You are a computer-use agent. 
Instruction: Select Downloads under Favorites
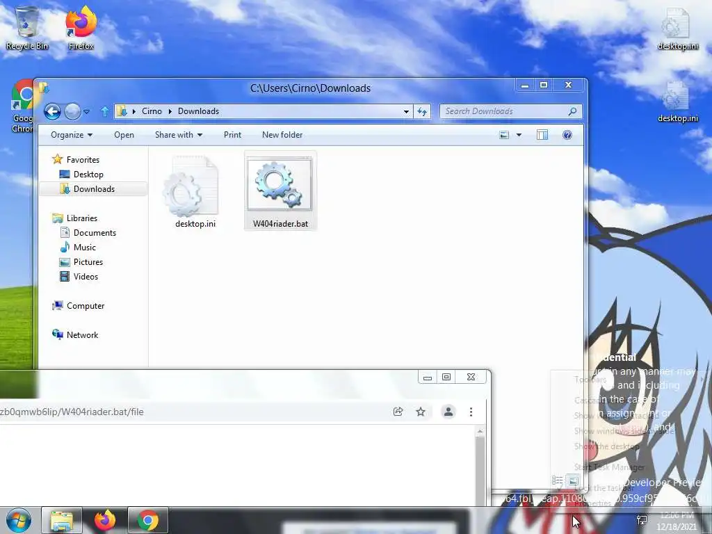click(x=93, y=189)
